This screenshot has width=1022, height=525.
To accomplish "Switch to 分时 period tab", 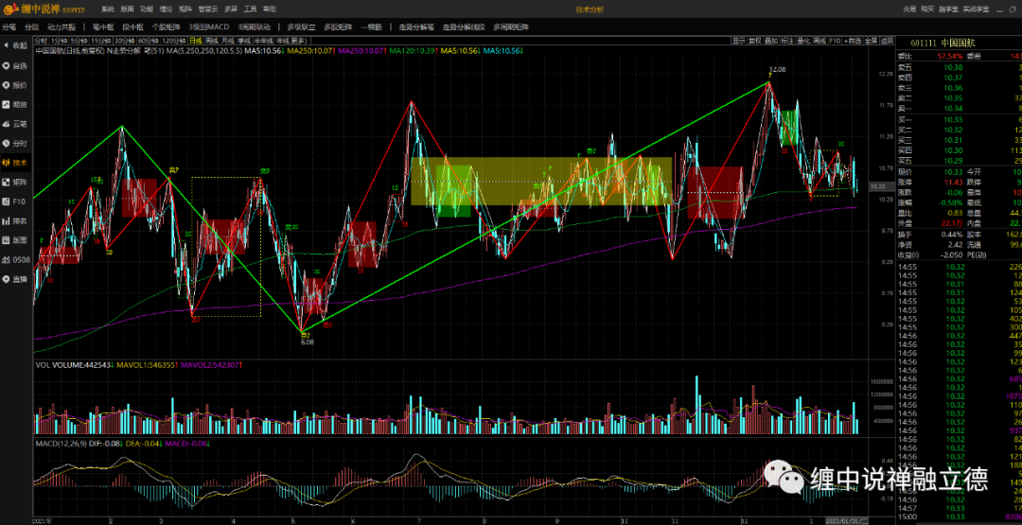I will 41,41.
